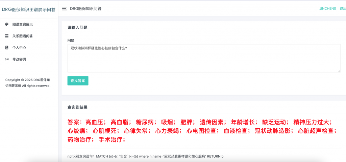This screenshot has width=346, height=162.
Task: Click the DRG医保知识问答 header title
Action: point(85,8)
